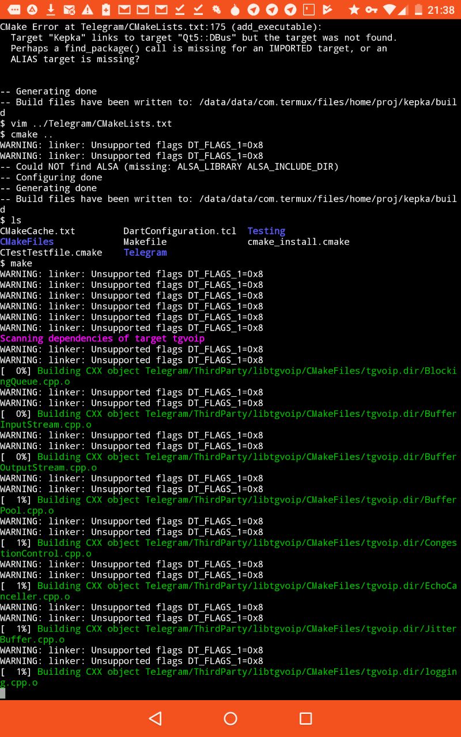Tap the JitterBuffer.cpp.o build line
461x737 pixels.
pyautogui.click(x=228, y=634)
